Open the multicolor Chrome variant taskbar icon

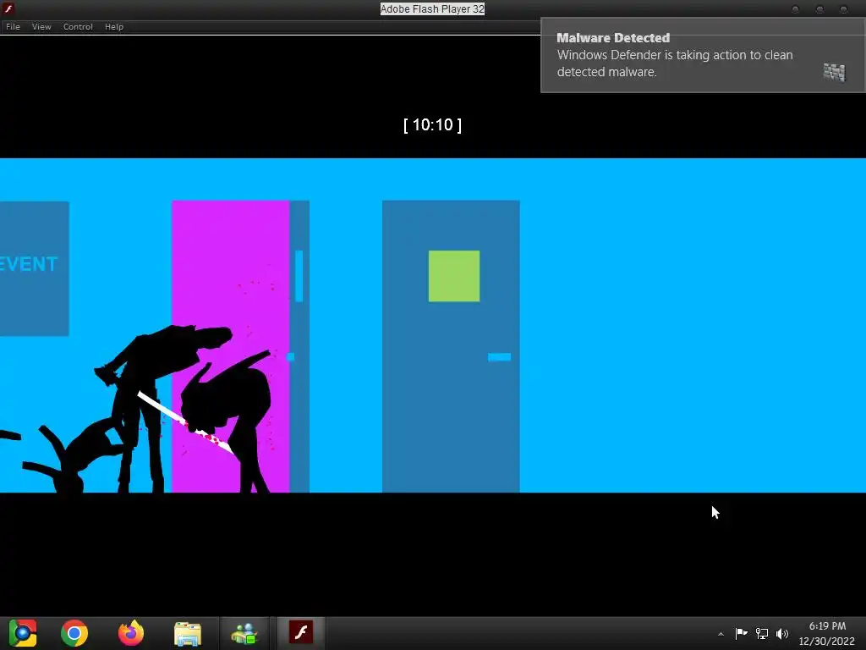[23, 633]
